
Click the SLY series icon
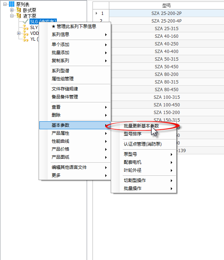pos(25,27)
